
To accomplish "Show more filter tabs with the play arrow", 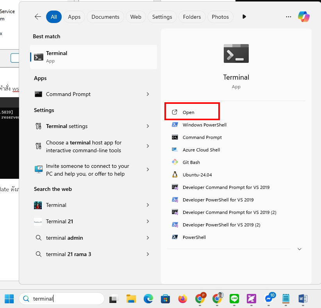I will tap(244, 16).
